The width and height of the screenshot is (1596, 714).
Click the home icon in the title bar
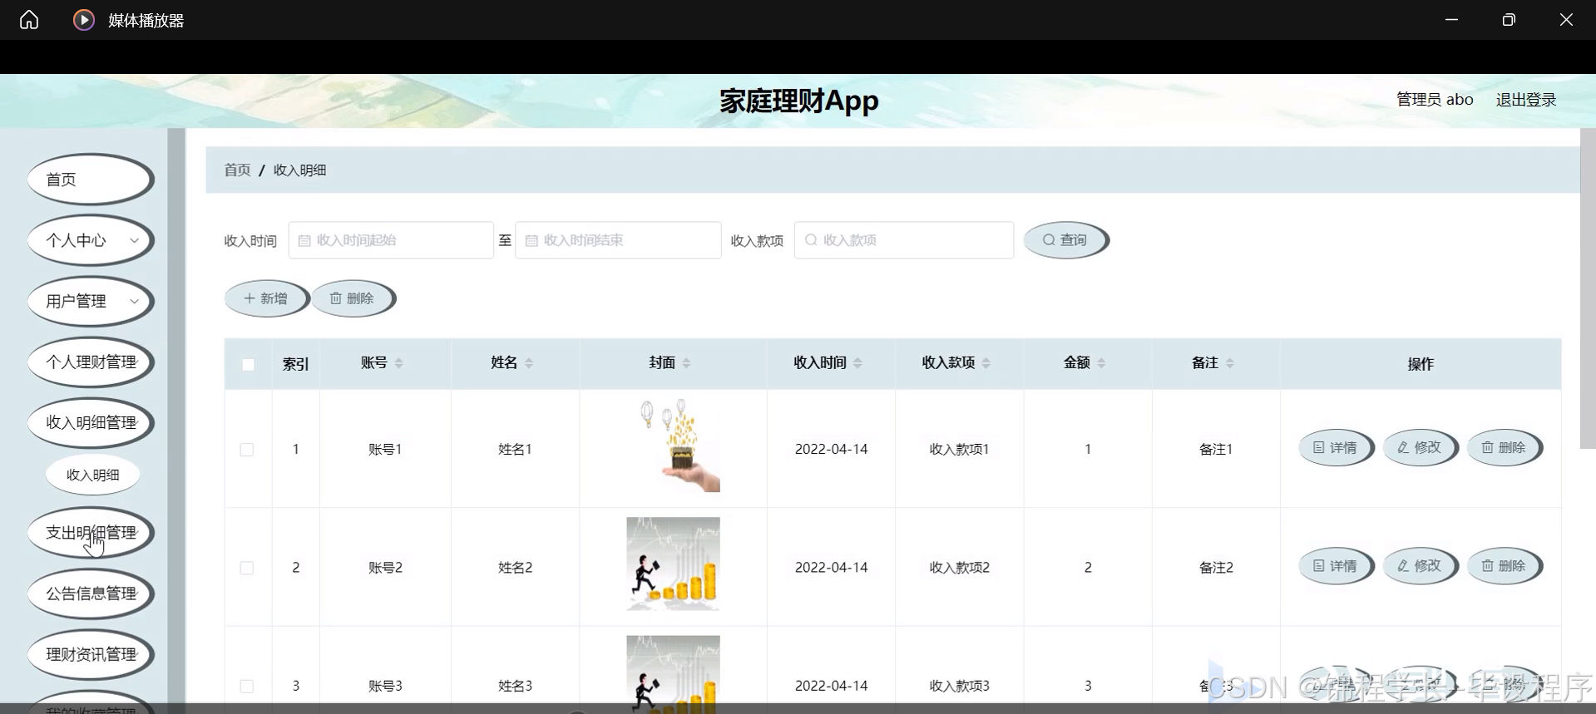pos(29,20)
